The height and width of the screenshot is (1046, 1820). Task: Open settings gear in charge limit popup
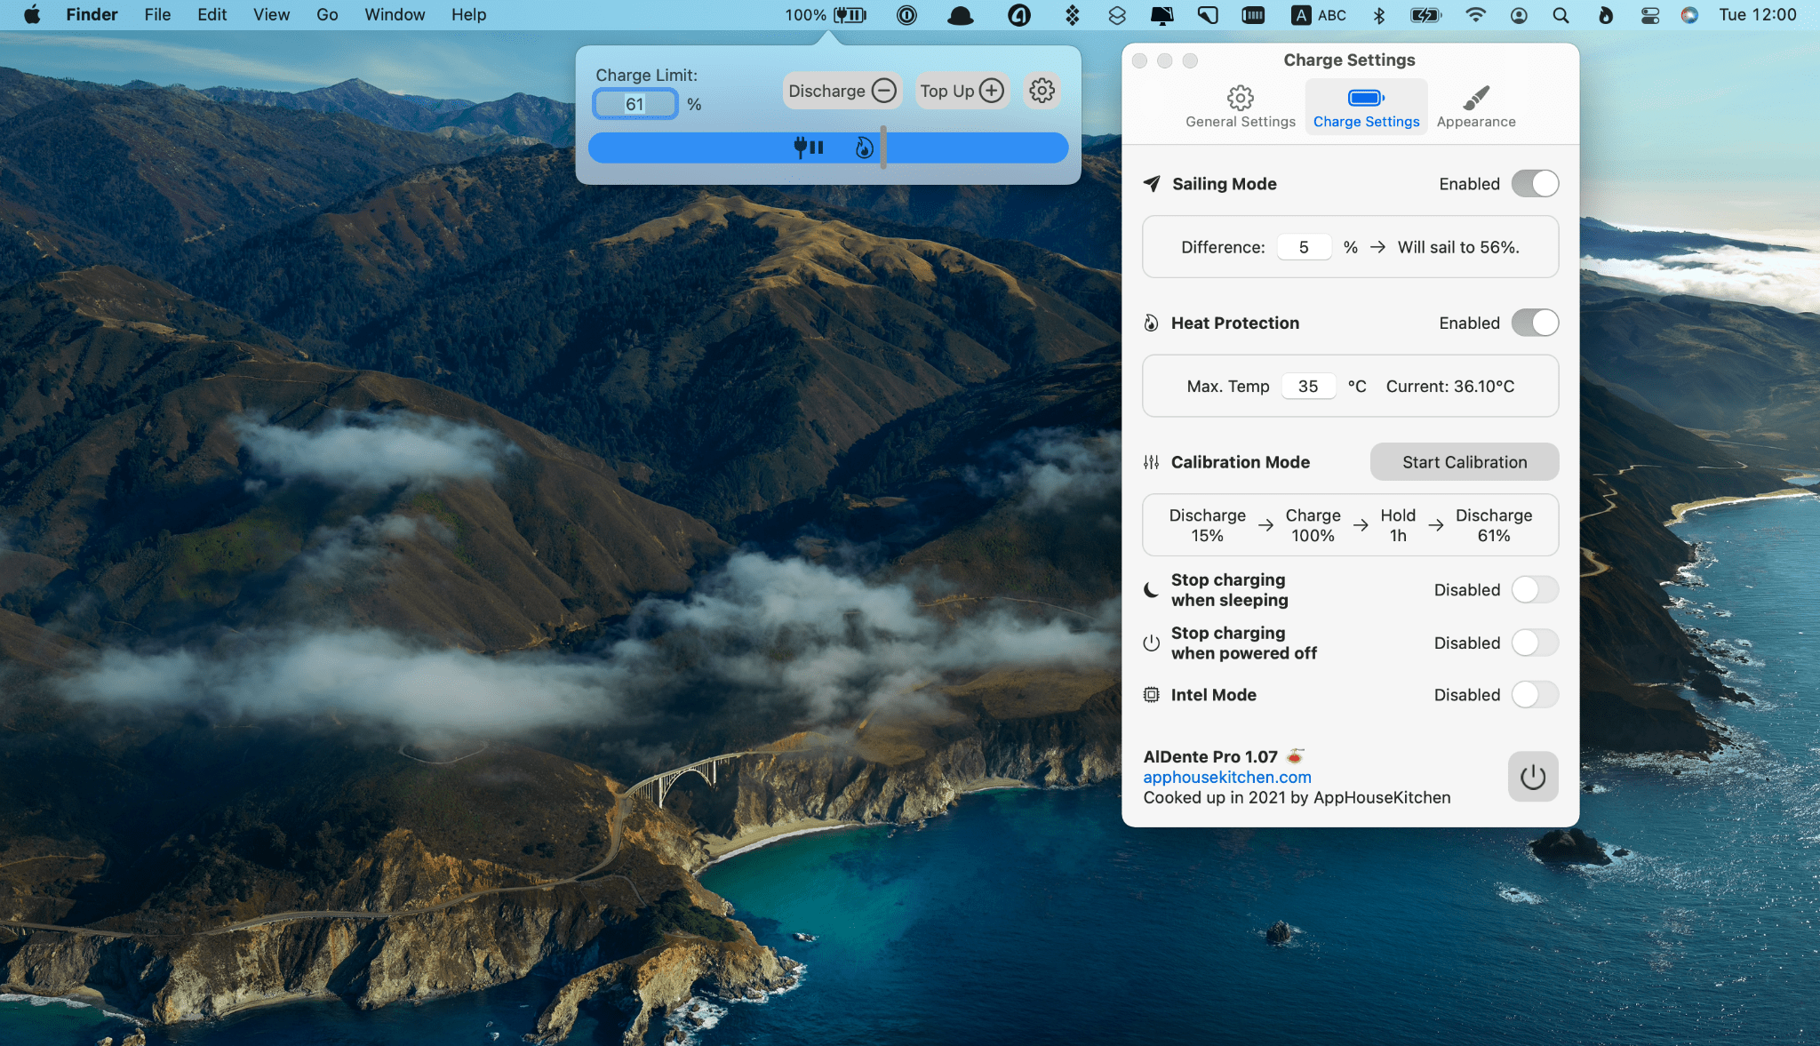click(x=1042, y=91)
